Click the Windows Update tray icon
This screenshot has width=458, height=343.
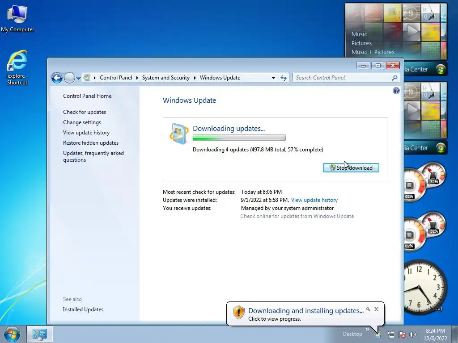pyautogui.click(x=378, y=335)
